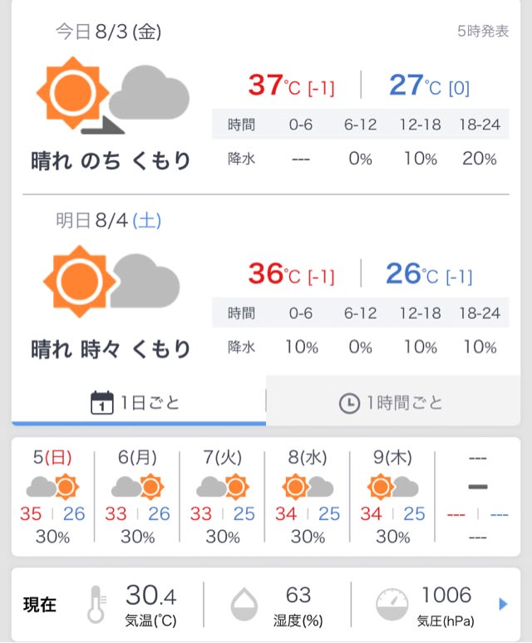
Task: Click the 明日 8/4 (土) date heading
Action: (109, 221)
